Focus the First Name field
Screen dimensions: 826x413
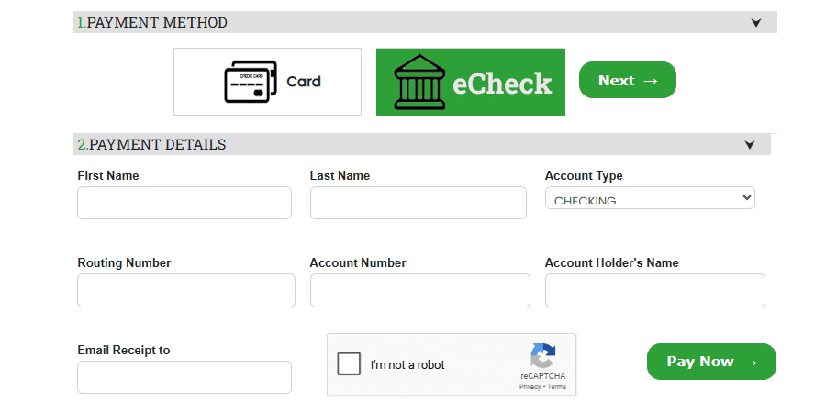pos(184,203)
